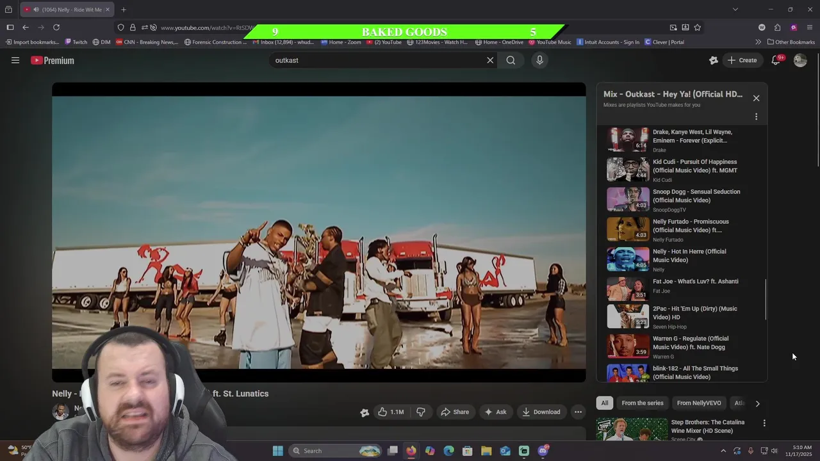Viewport: 820px width, 461px height.
Task: Open the Twitch bookmark
Action: point(76,42)
